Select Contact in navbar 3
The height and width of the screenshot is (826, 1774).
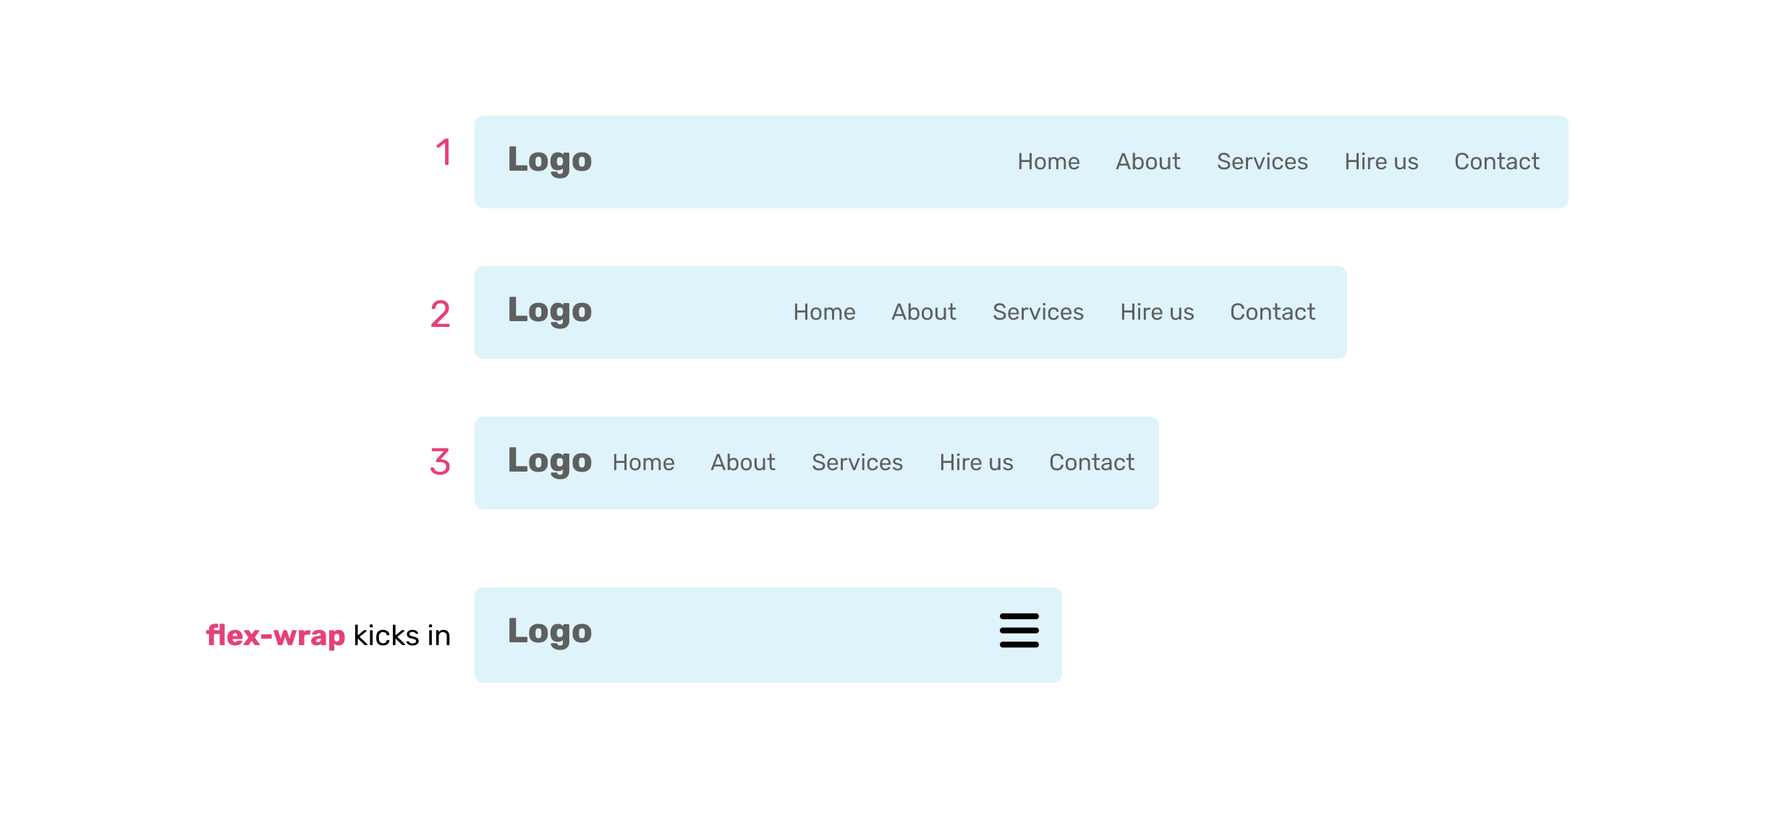pyautogui.click(x=1091, y=462)
